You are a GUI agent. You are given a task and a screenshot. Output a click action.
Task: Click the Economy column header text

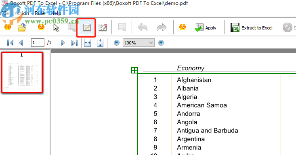click(x=191, y=68)
